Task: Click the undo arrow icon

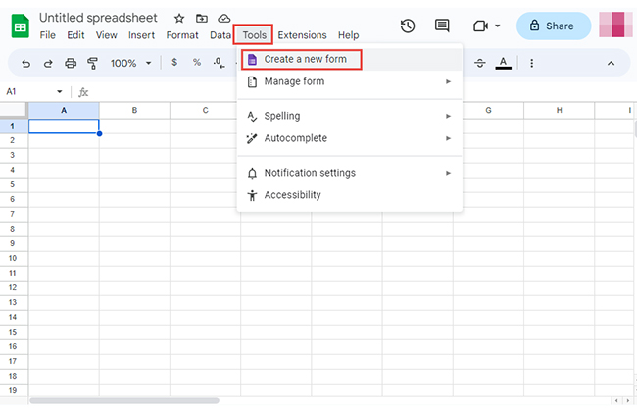Action: click(x=26, y=63)
